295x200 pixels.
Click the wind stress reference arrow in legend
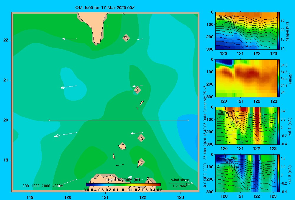181,183
